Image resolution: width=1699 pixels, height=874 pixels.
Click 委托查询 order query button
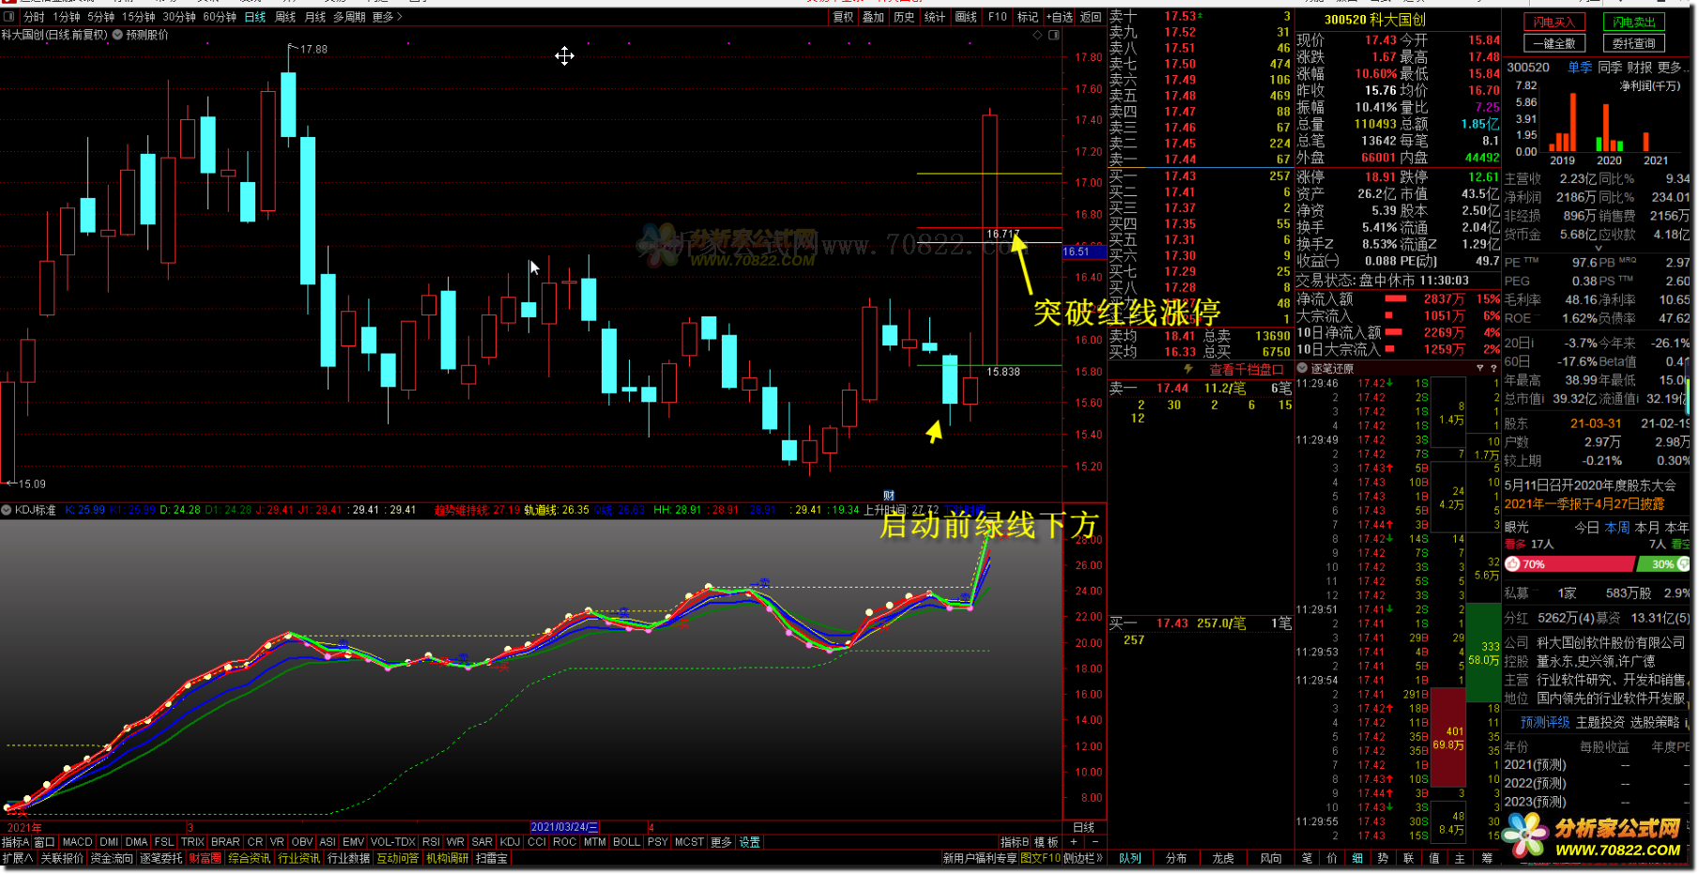(1633, 44)
